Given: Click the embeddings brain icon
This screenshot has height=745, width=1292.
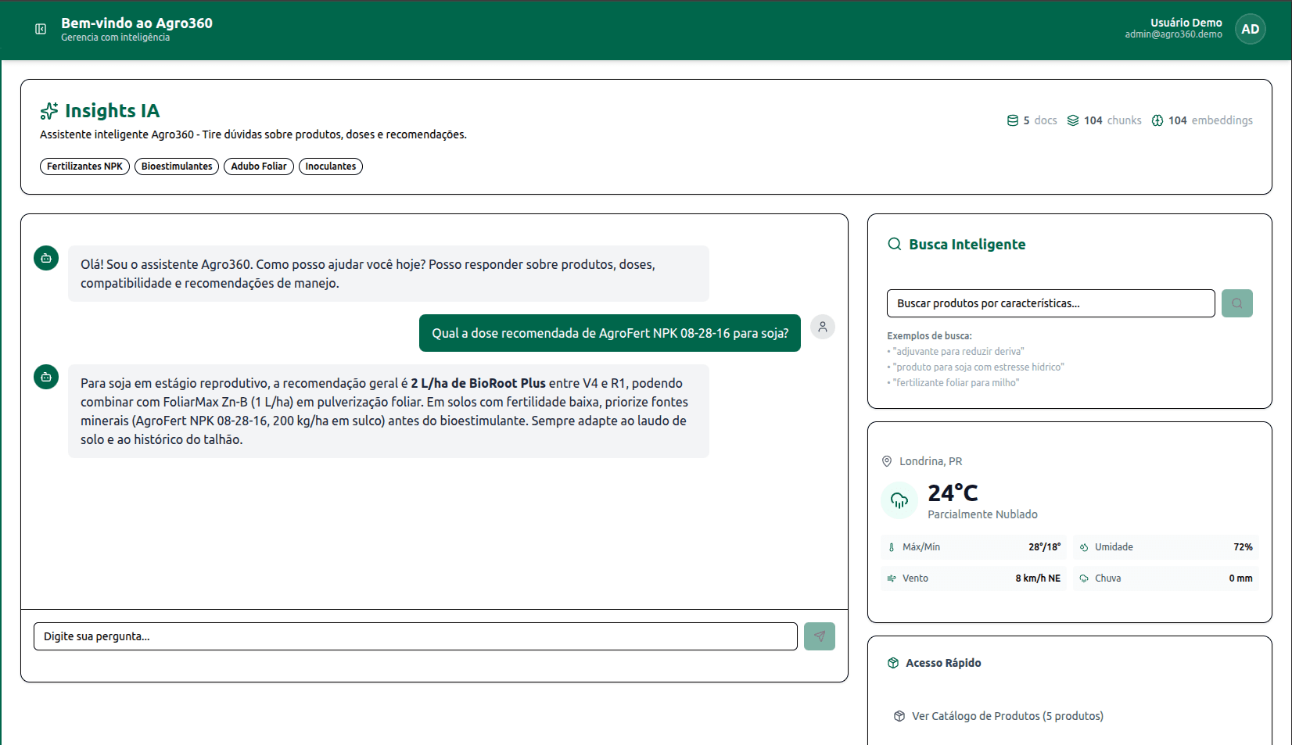Looking at the screenshot, I should coord(1157,120).
